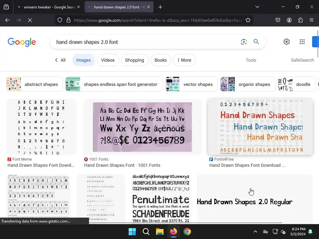
Task: Open Windows taskbar search
Action: click(x=146, y=232)
